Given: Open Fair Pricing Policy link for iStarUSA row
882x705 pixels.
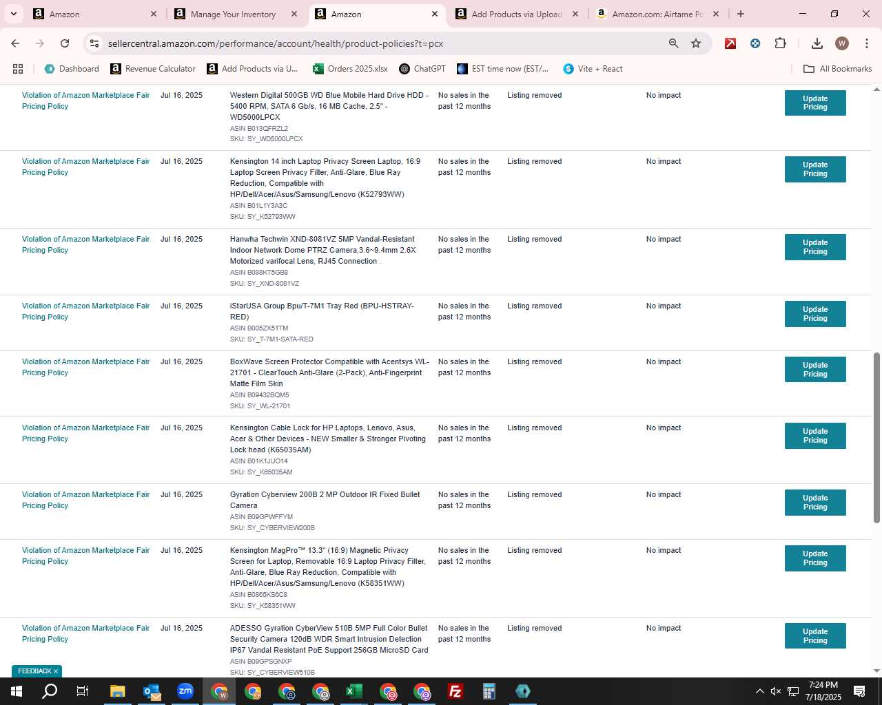Looking at the screenshot, I should (x=85, y=311).
